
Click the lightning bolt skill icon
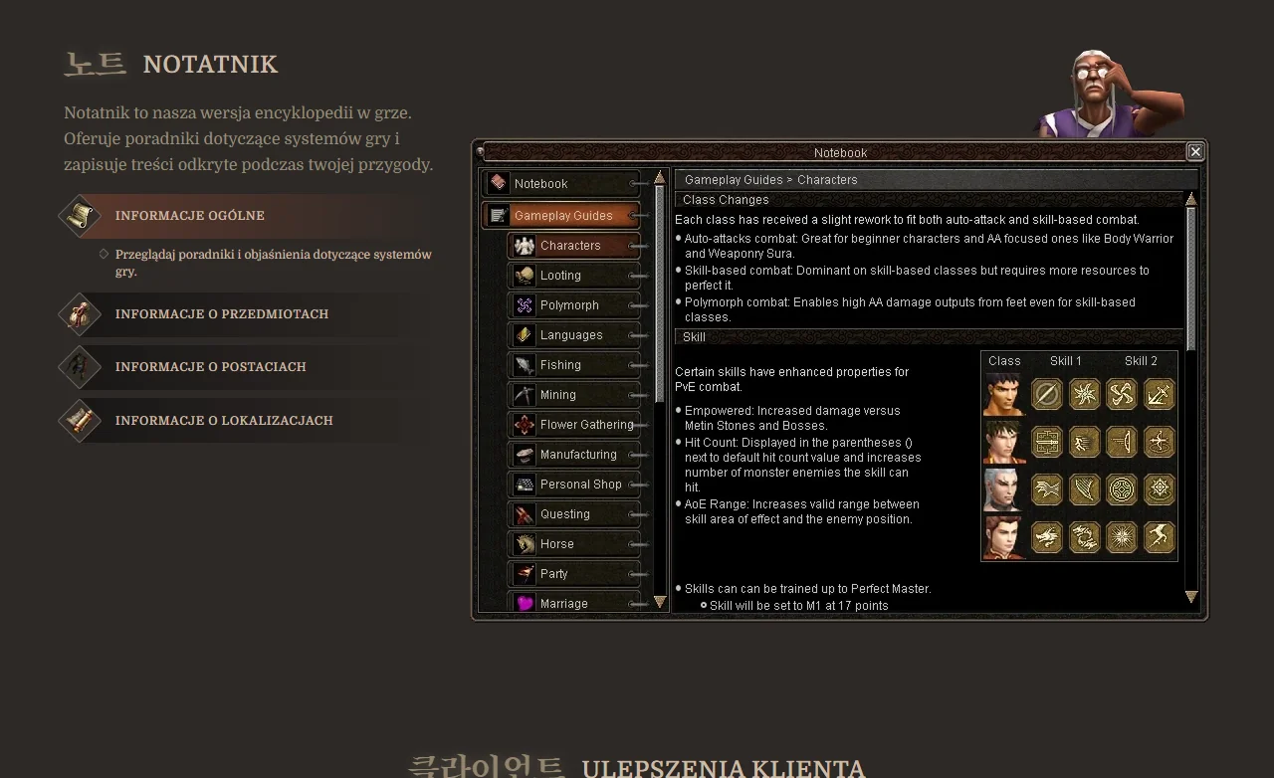click(1160, 537)
